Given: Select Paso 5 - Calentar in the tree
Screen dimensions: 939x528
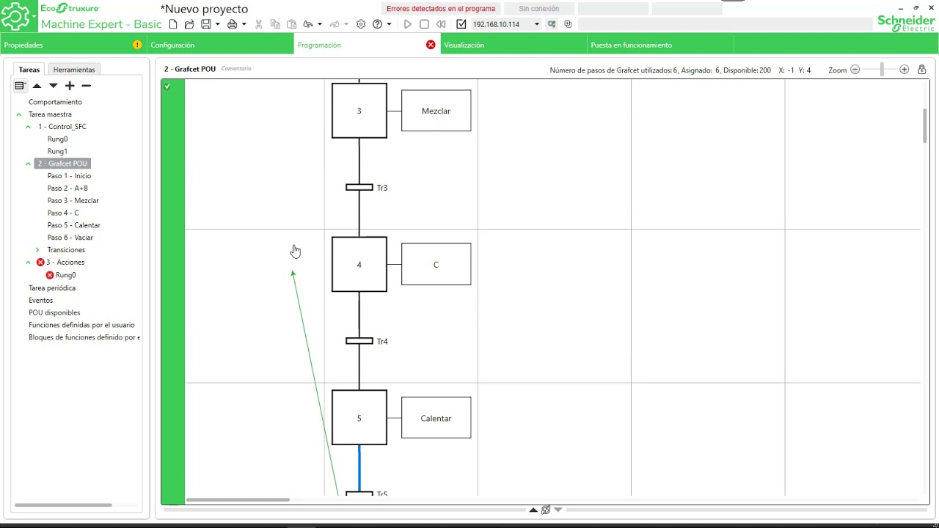Looking at the screenshot, I should tap(74, 225).
